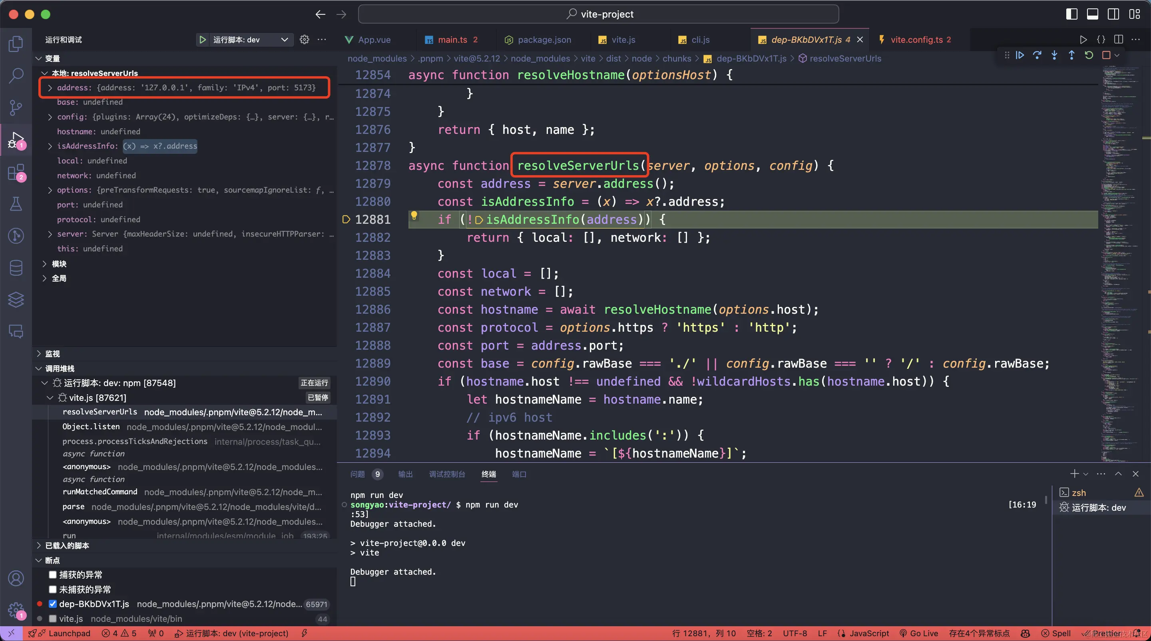Select Object.listen call stack frame

(91, 426)
